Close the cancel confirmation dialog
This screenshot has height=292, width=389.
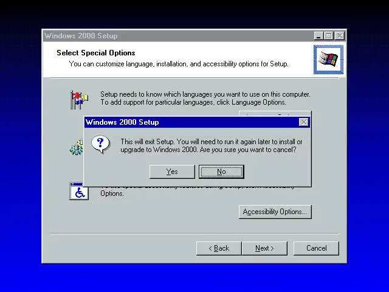pyautogui.click(x=304, y=122)
